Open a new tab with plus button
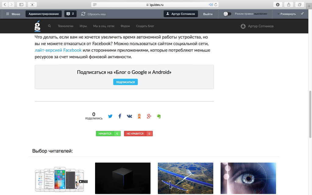The height and width of the screenshot is (195, 312). click(309, 6)
